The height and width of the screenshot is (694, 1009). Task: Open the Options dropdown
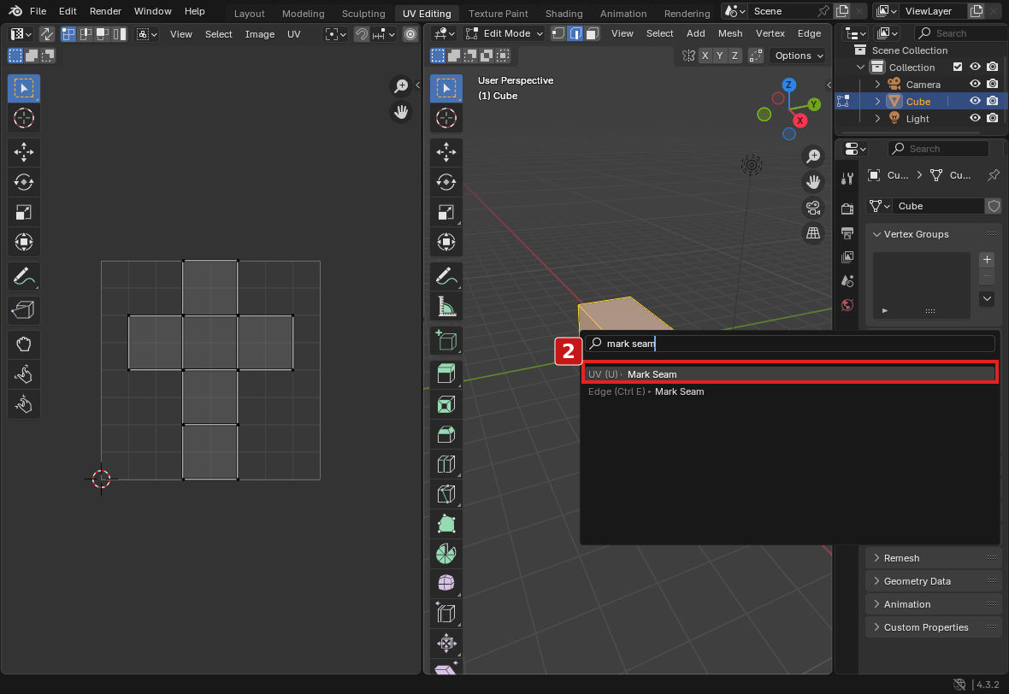coord(799,56)
